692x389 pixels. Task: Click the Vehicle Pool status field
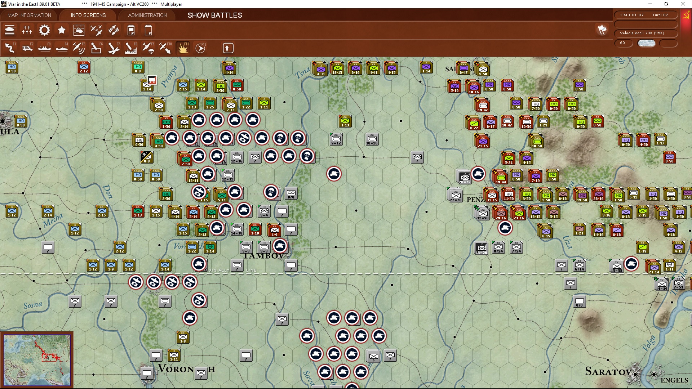click(645, 33)
